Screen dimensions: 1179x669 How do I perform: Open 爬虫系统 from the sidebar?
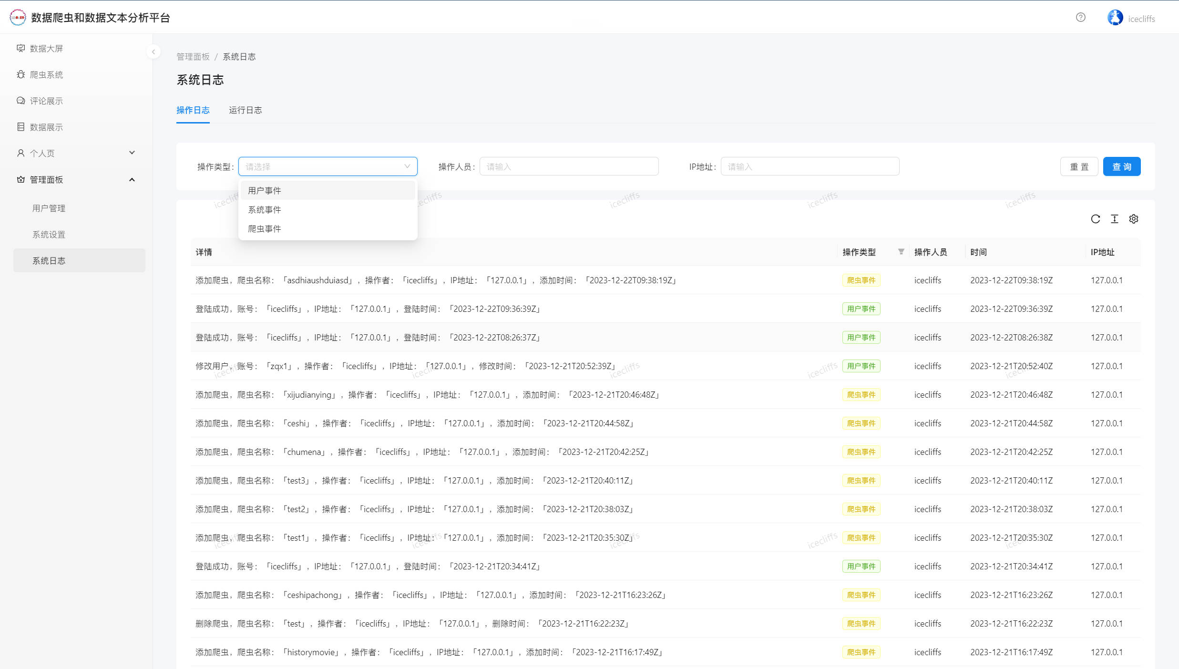point(46,75)
